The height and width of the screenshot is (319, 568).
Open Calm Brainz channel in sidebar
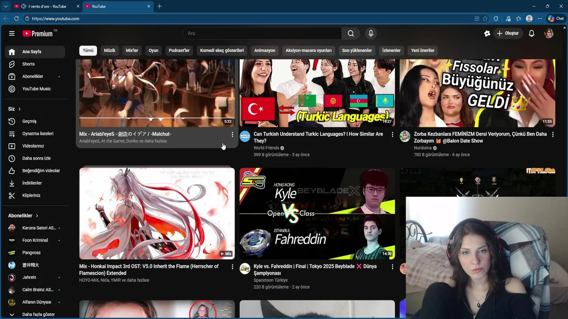(x=35, y=290)
